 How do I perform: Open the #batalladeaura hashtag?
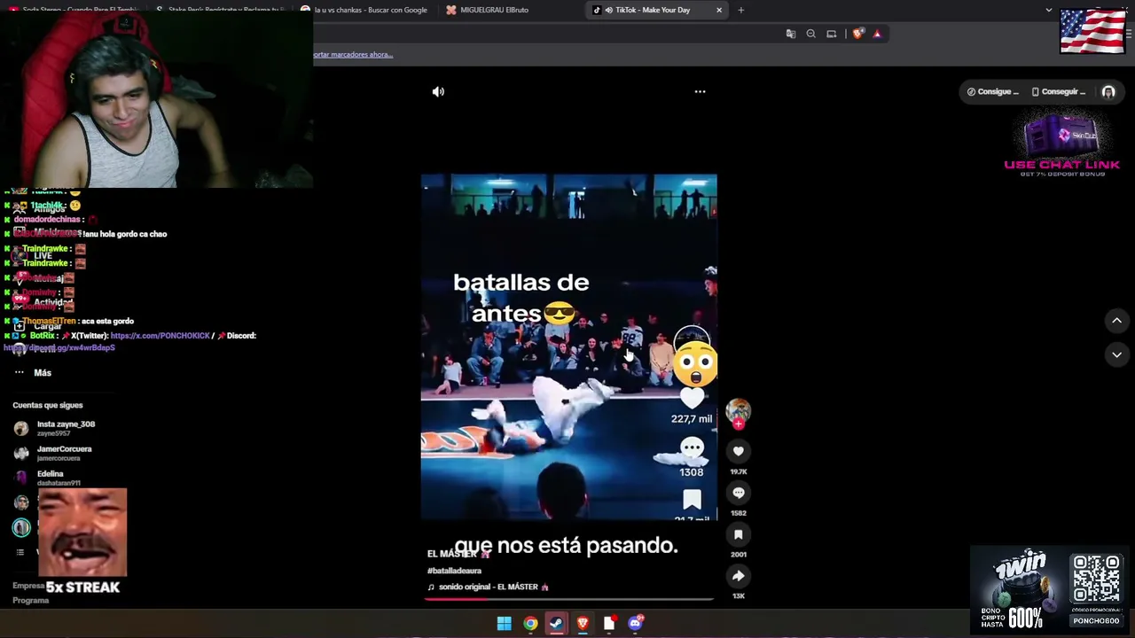[x=454, y=571]
